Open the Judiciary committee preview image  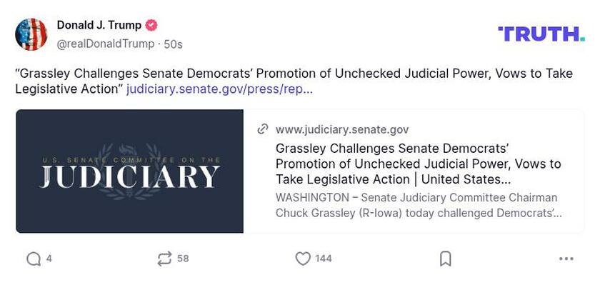pyautogui.click(x=130, y=171)
